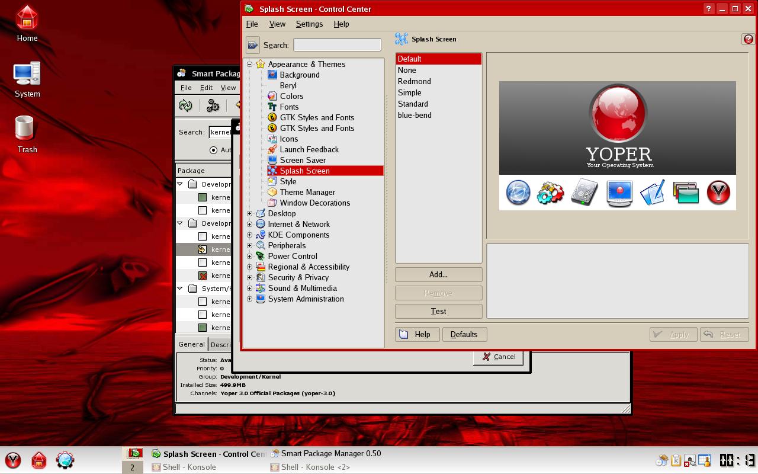Click the calendar bell reminder tray icon

click(x=704, y=460)
